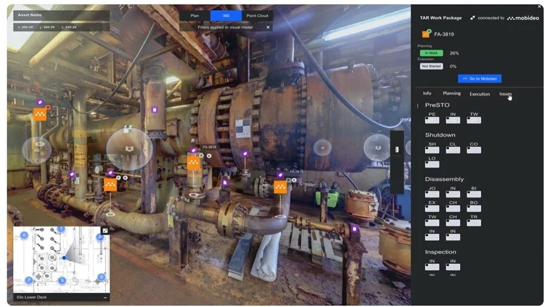Click the Go to Mobideo button
Screen dimensions: 548x307
click(x=479, y=79)
